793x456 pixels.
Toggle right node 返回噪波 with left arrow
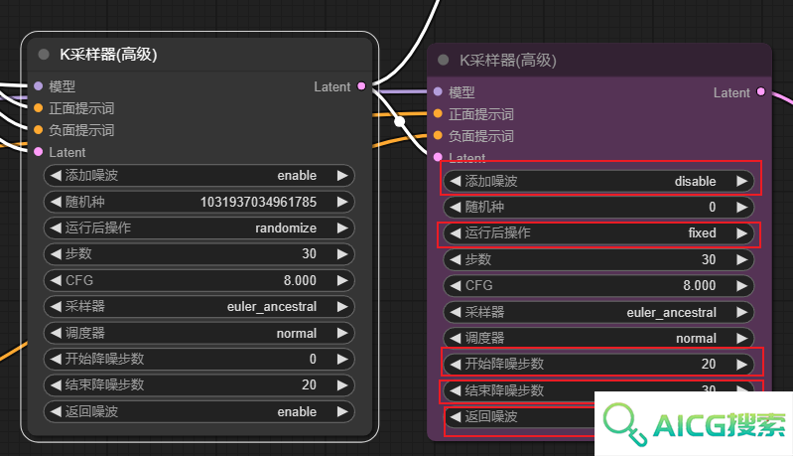[x=456, y=416]
